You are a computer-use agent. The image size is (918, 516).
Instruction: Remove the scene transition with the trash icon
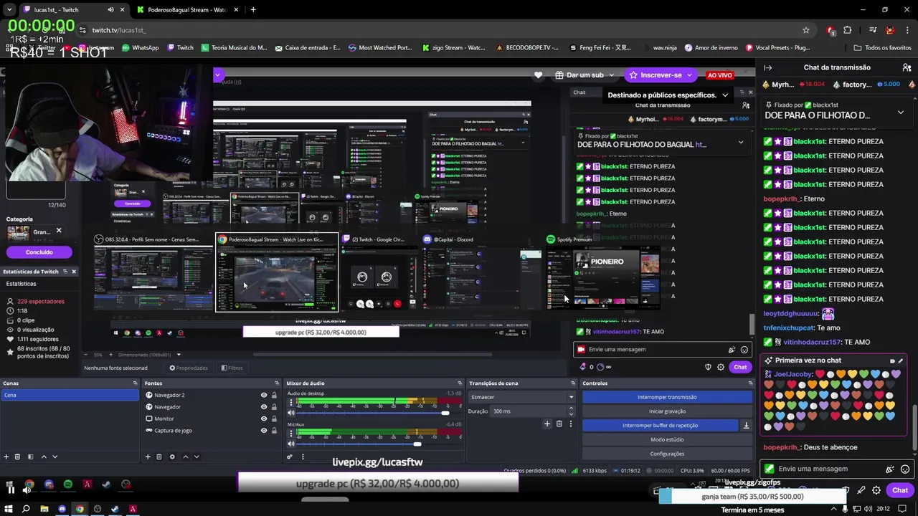[x=559, y=424]
